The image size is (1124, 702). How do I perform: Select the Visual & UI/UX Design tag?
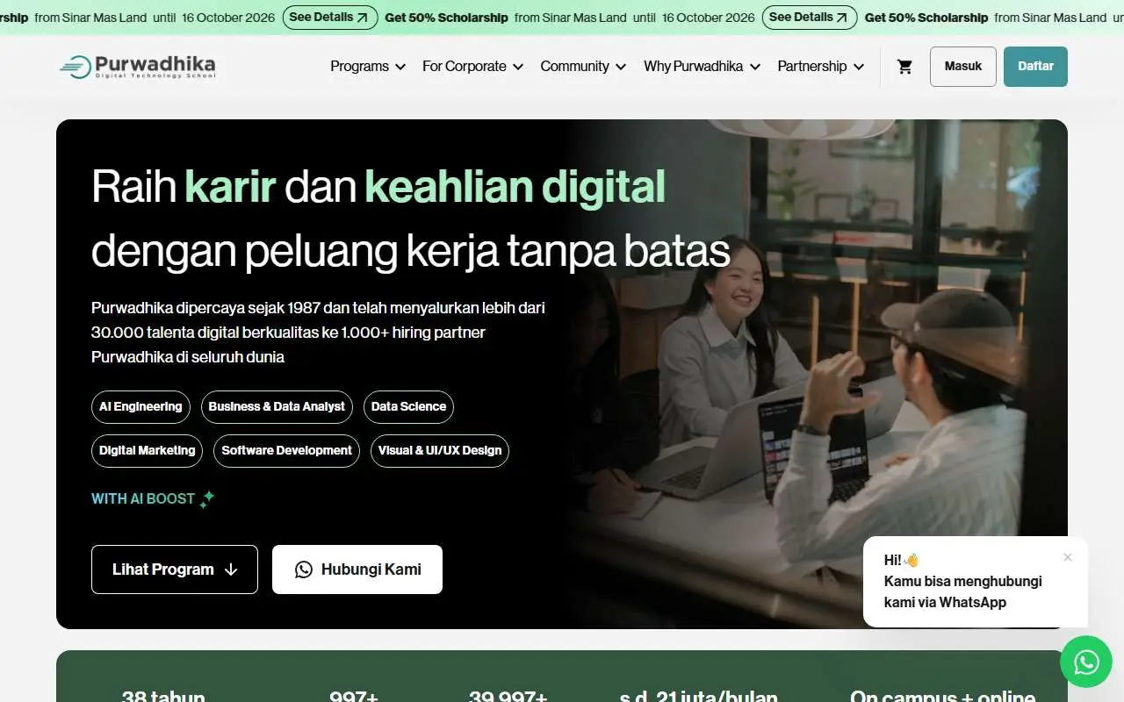(x=440, y=451)
